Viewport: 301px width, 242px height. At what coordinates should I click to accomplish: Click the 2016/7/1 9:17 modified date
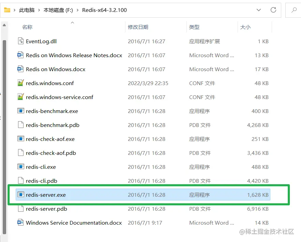(145, 223)
